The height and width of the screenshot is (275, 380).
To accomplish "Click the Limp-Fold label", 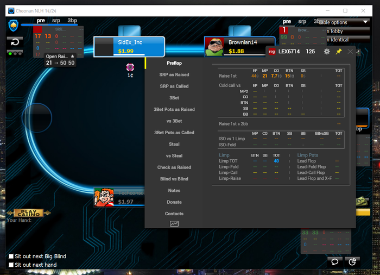I will (229, 167).
